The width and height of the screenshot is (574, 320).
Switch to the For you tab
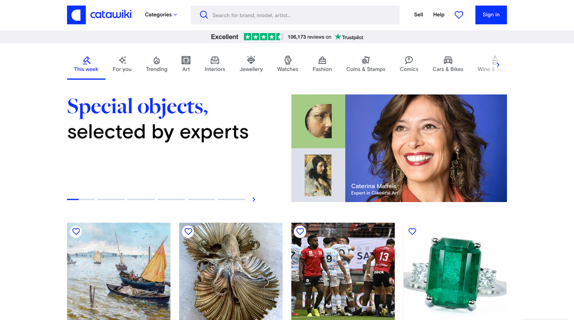pos(122,65)
